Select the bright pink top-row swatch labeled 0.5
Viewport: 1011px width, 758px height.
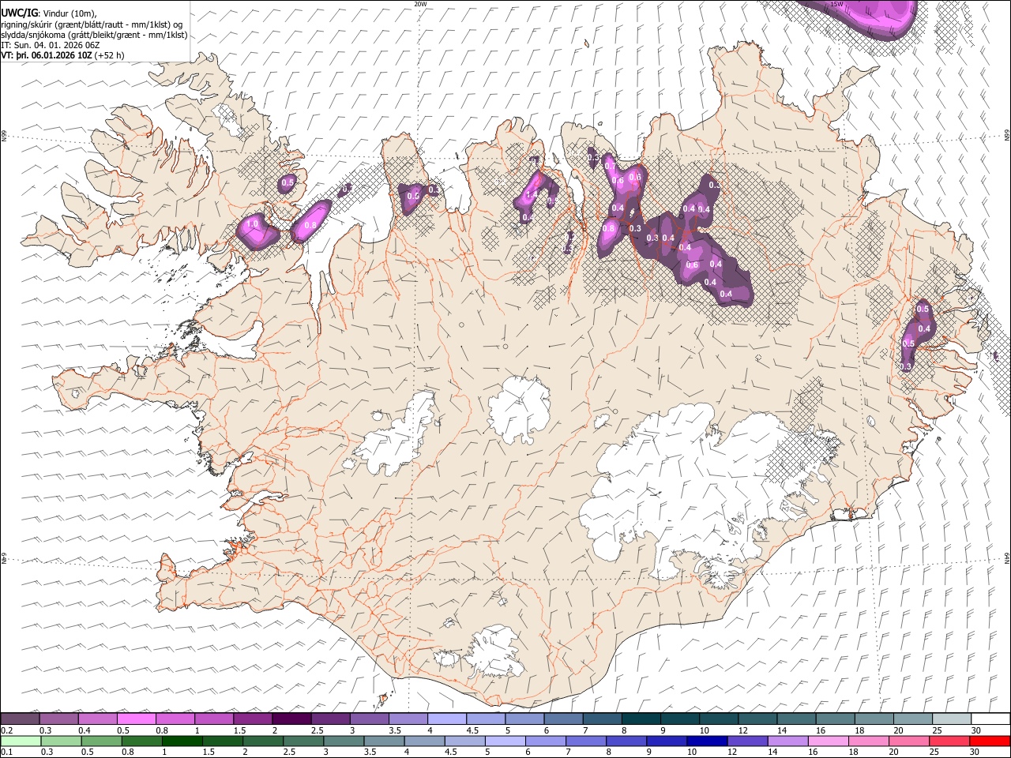coord(136,719)
